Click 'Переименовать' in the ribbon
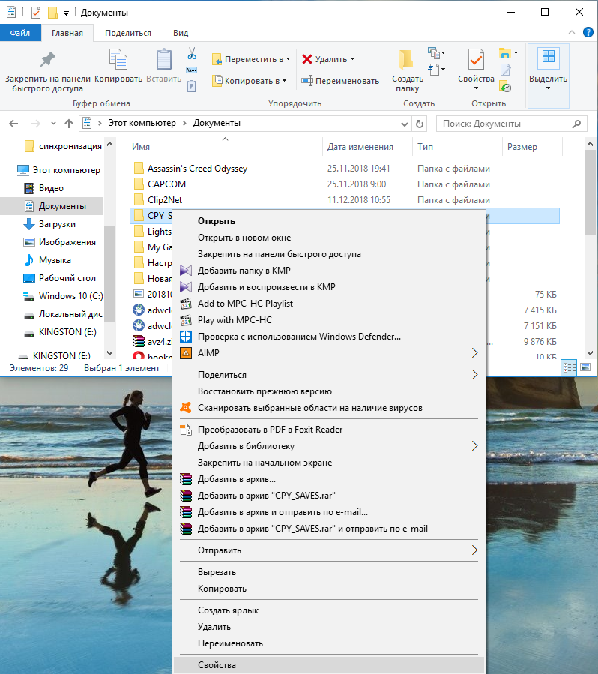 coord(340,81)
